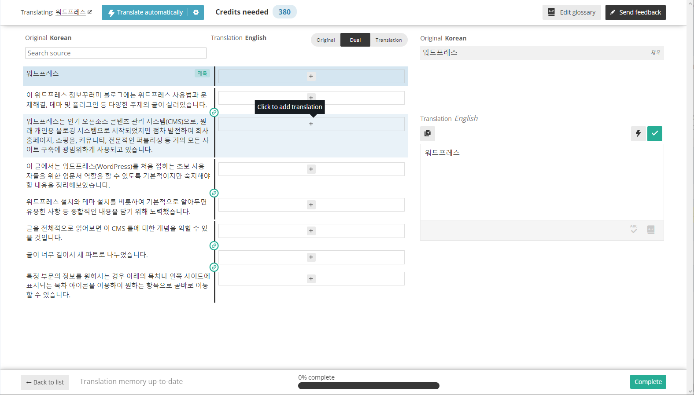Click the green Complete button
This screenshot has height=395, width=694.
pos(648,382)
